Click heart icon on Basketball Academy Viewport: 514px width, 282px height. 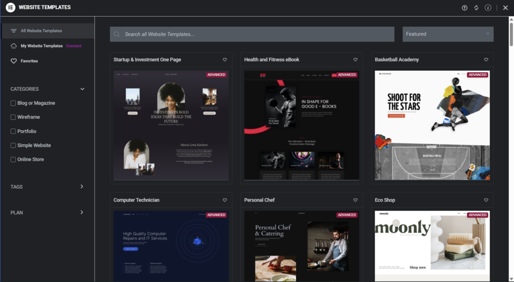(x=486, y=60)
